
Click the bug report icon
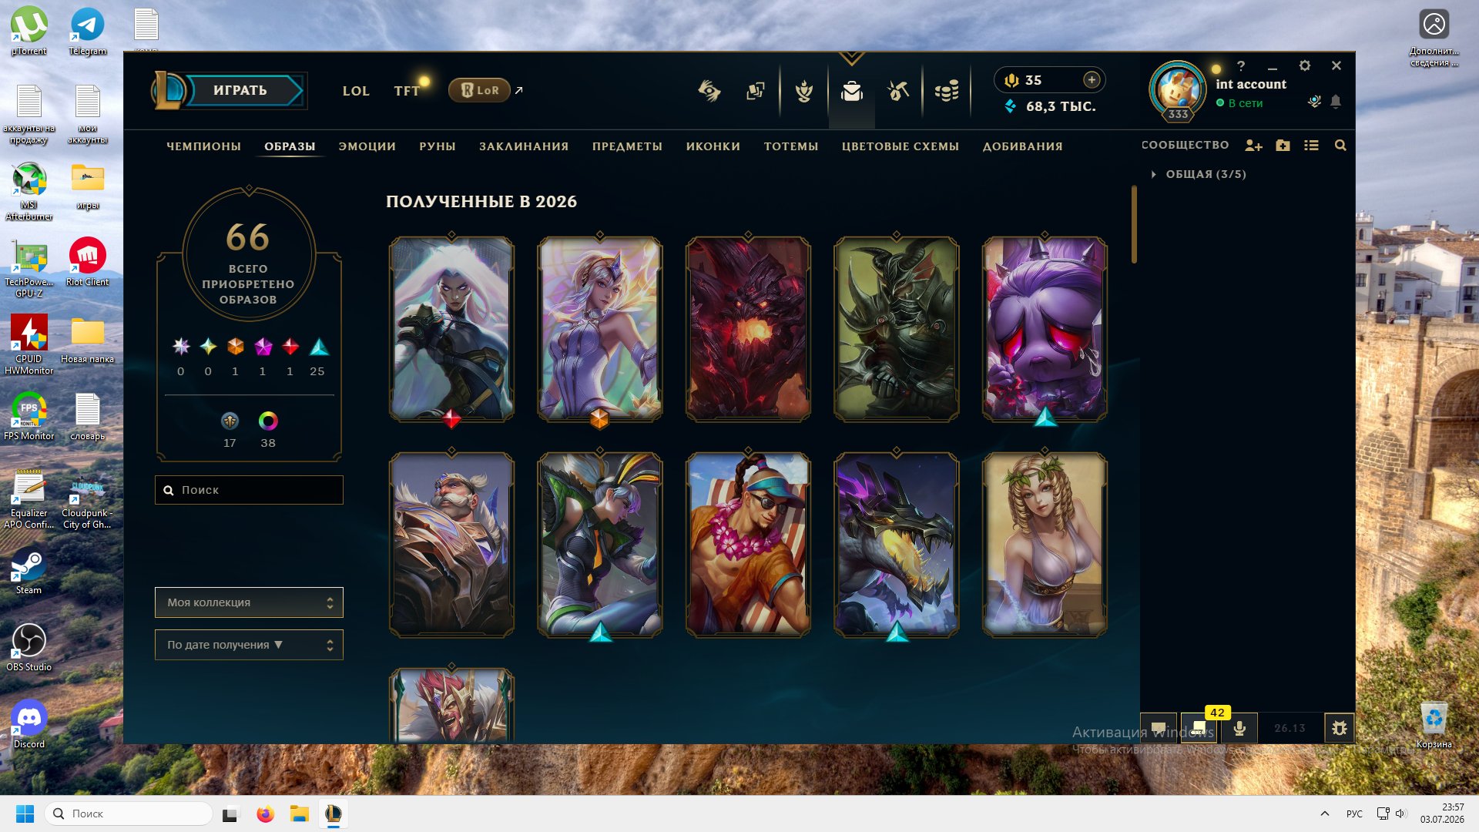[x=1339, y=728]
